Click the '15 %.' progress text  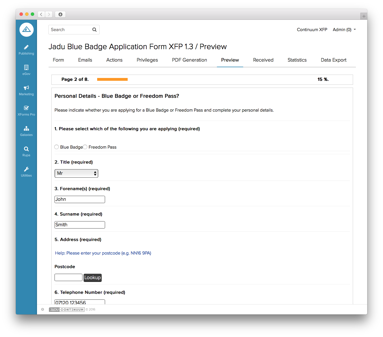pos(323,79)
